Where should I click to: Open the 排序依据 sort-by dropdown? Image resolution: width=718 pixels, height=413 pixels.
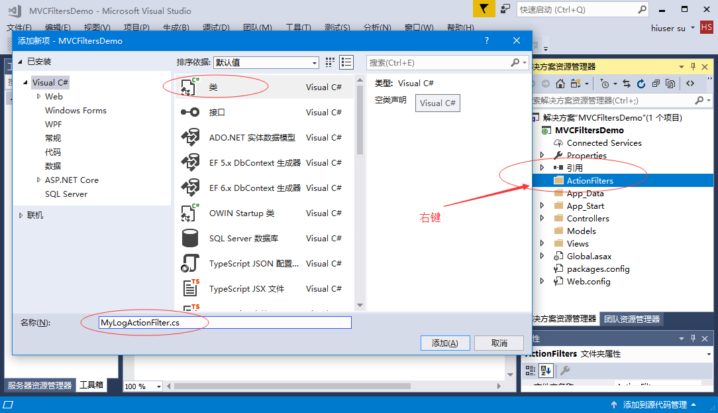pyautogui.click(x=265, y=62)
